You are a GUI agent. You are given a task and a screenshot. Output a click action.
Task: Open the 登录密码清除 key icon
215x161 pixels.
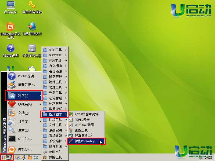[32, 8]
